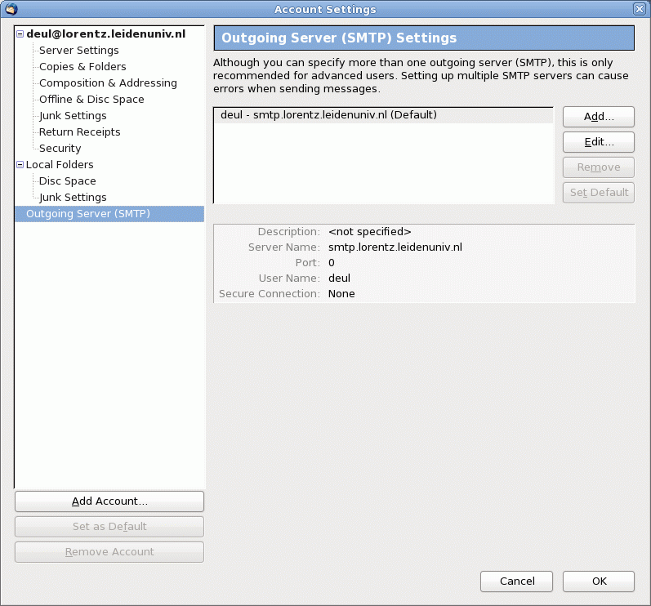The height and width of the screenshot is (606, 651).
Task: Click the Add... SMTP server button
Action: [598, 117]
